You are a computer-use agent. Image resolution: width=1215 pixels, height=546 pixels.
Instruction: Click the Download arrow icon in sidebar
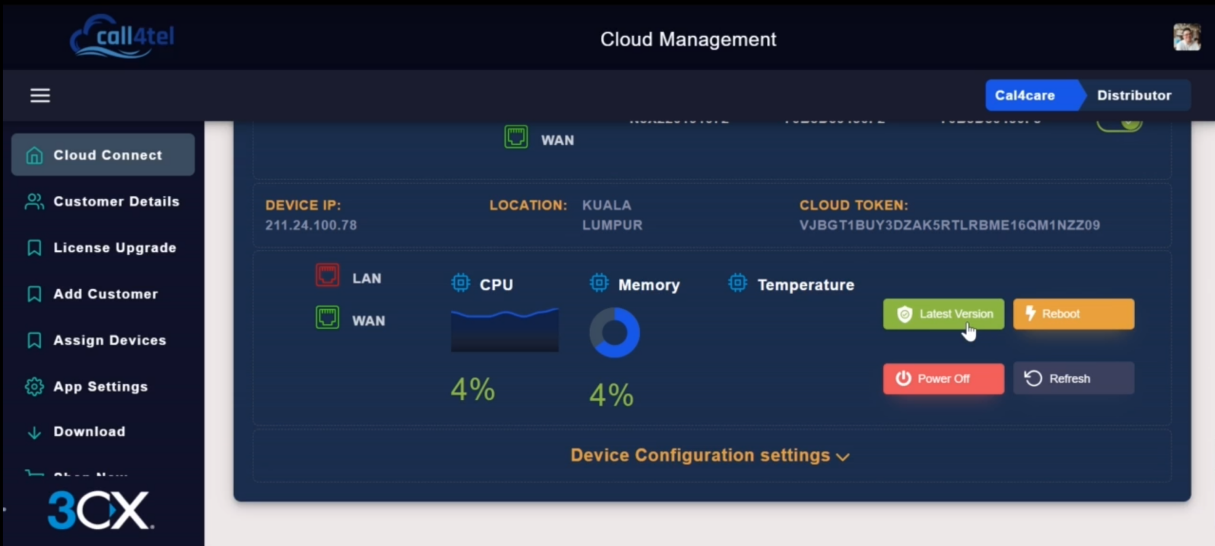coord(34,432)
